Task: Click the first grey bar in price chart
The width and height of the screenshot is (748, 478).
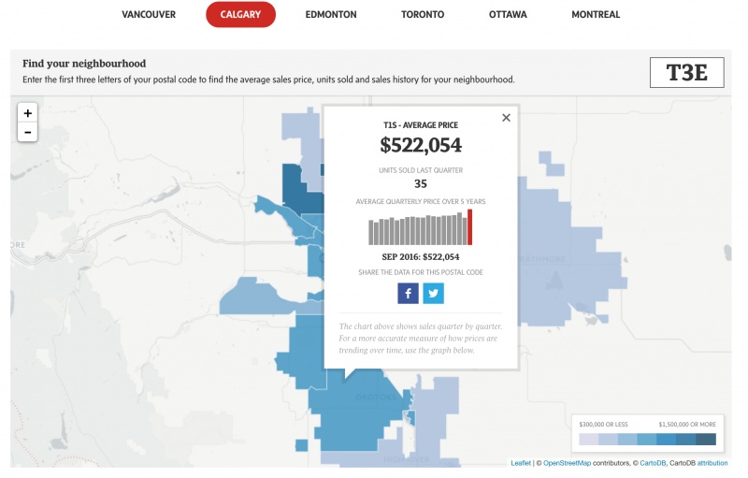Action: [x=371, y=232]
